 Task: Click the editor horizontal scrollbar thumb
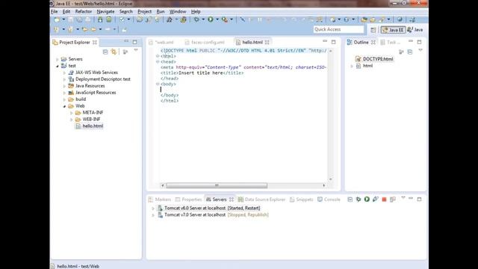pos(217,185)
